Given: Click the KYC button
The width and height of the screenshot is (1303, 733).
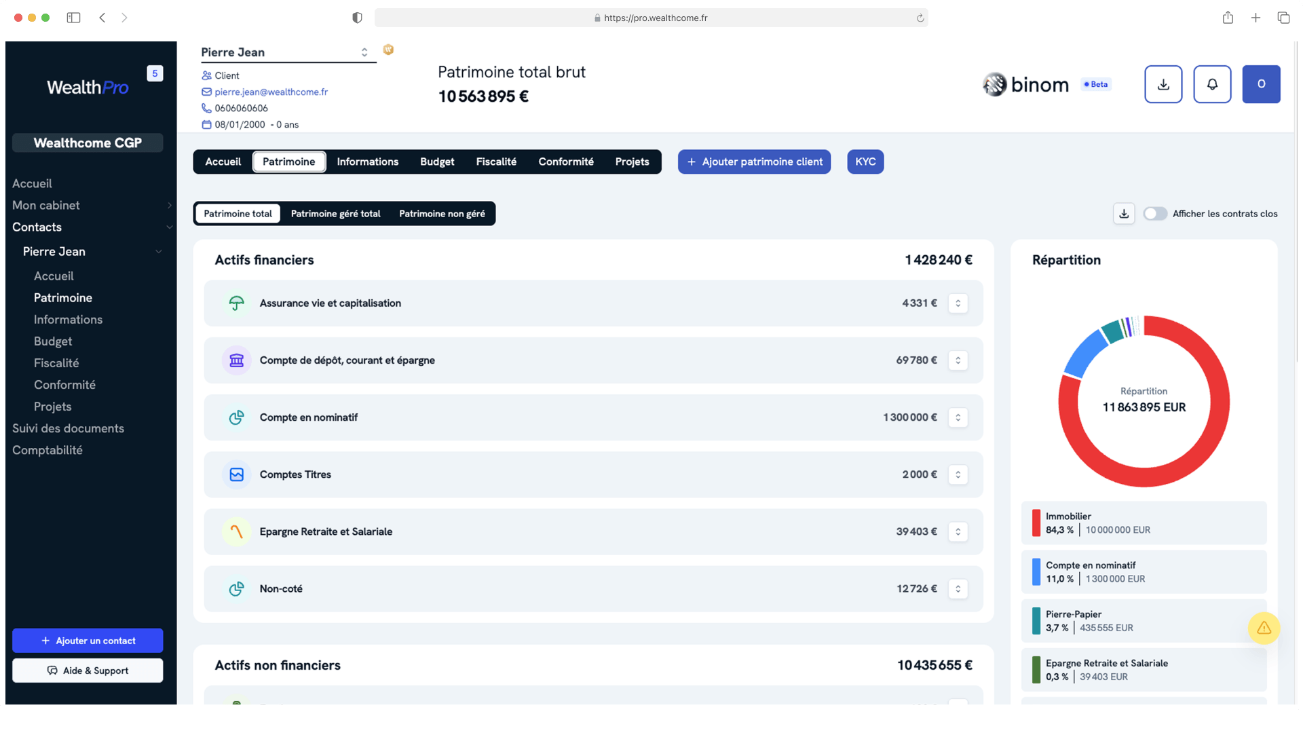Looking at the screenshot, I should 865,162.
